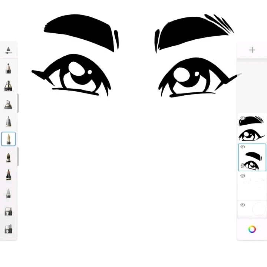This screenshot has height=267, width=267.
Task: Show the hidden sketch layer
Action: 243,176
